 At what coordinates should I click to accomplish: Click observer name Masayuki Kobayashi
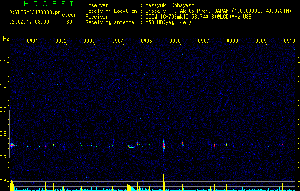171,5
